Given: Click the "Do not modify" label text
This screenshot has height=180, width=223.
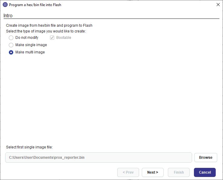Looking at the screenshot, I should [x=27, y=38].
